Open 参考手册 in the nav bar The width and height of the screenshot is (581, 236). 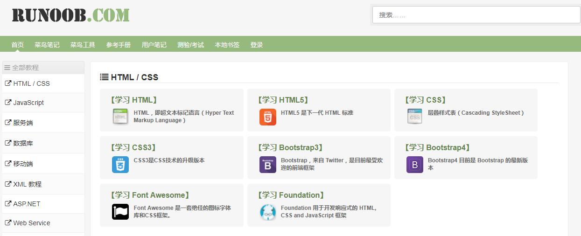pyautogui.click(x=119, y=45)
